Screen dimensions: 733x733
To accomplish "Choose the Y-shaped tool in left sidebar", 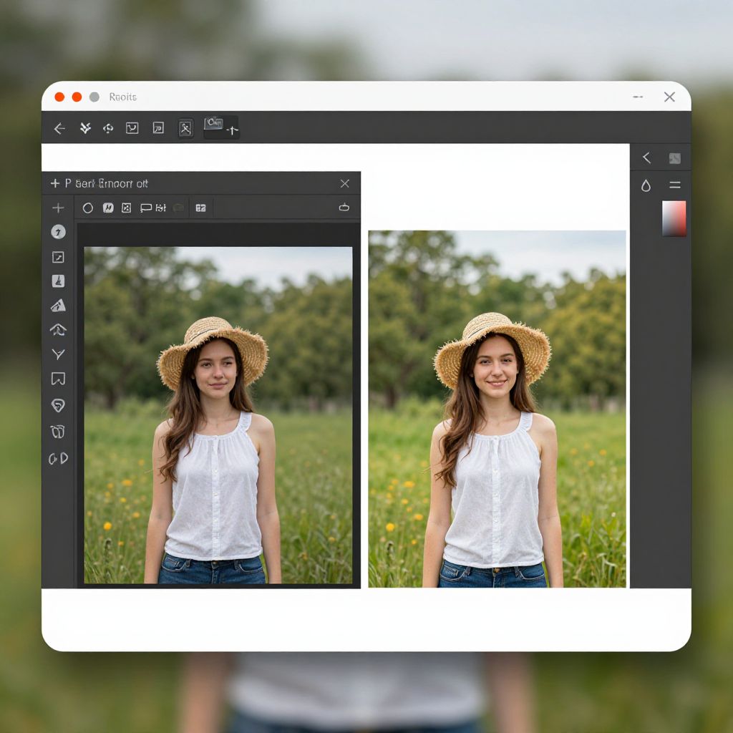I will click(59, 354).
